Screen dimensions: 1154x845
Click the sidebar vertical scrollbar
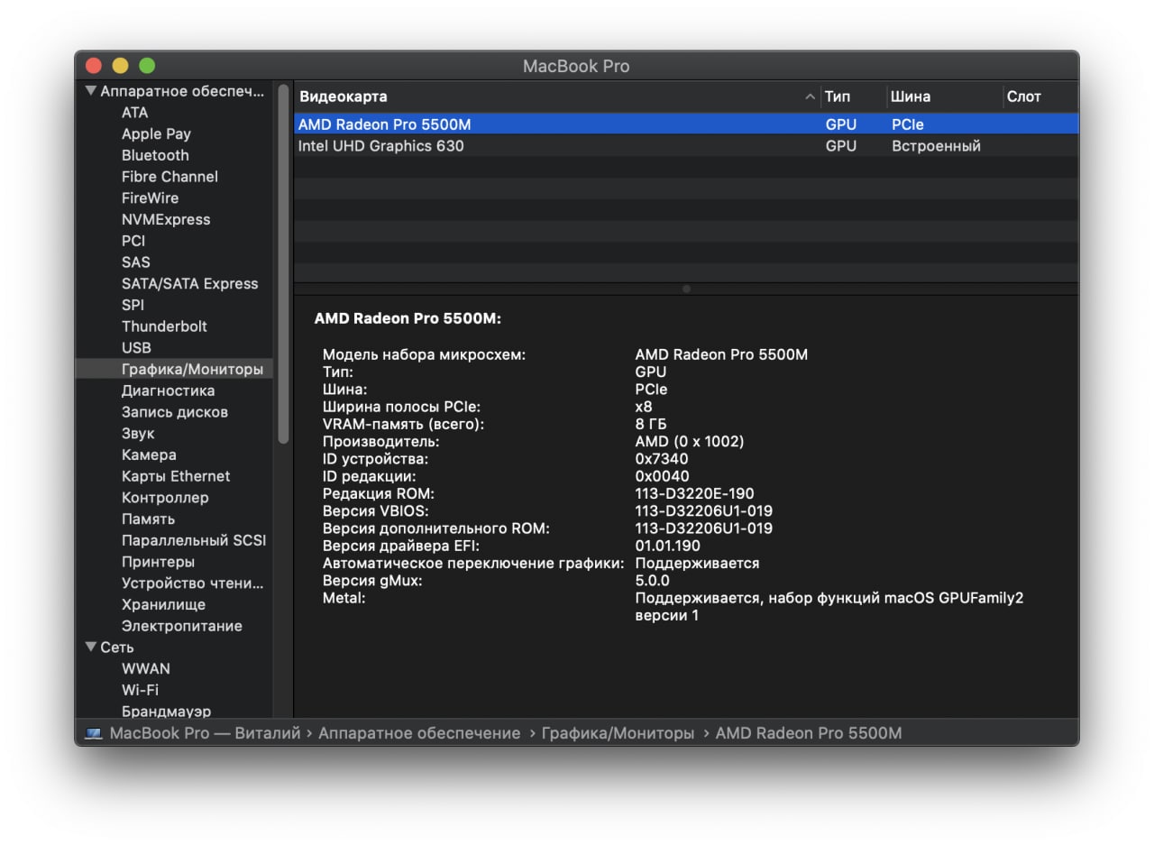283,263
